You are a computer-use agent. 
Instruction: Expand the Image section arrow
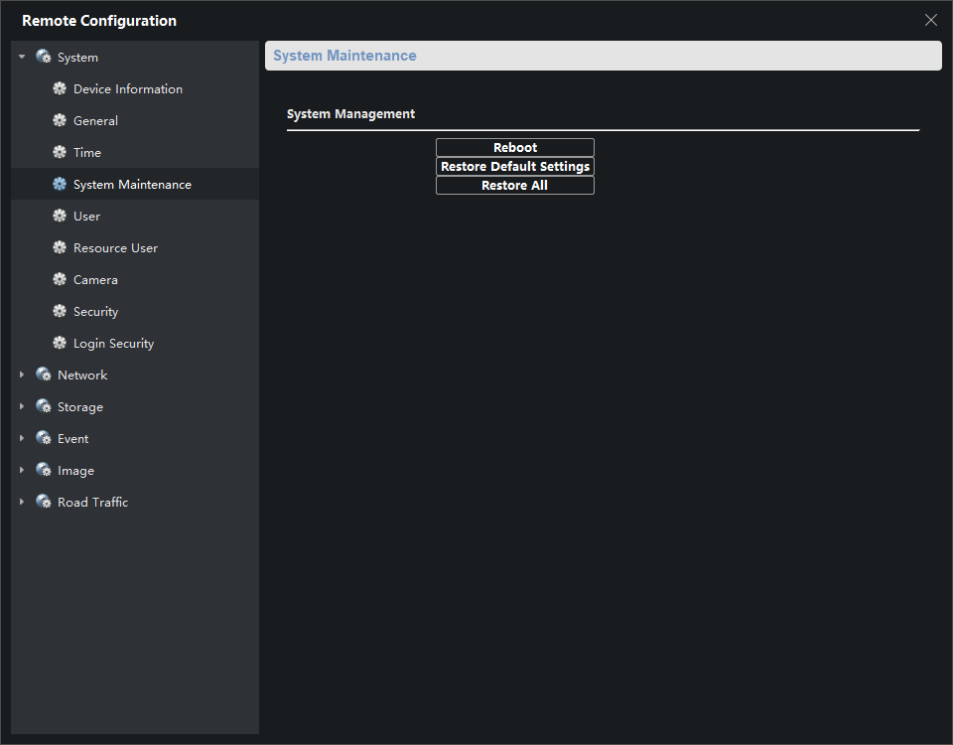point(22,471)
